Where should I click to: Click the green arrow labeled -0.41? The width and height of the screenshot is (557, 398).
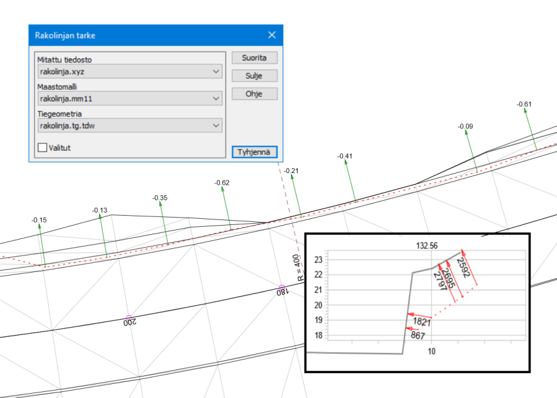(x=350, y=181)
